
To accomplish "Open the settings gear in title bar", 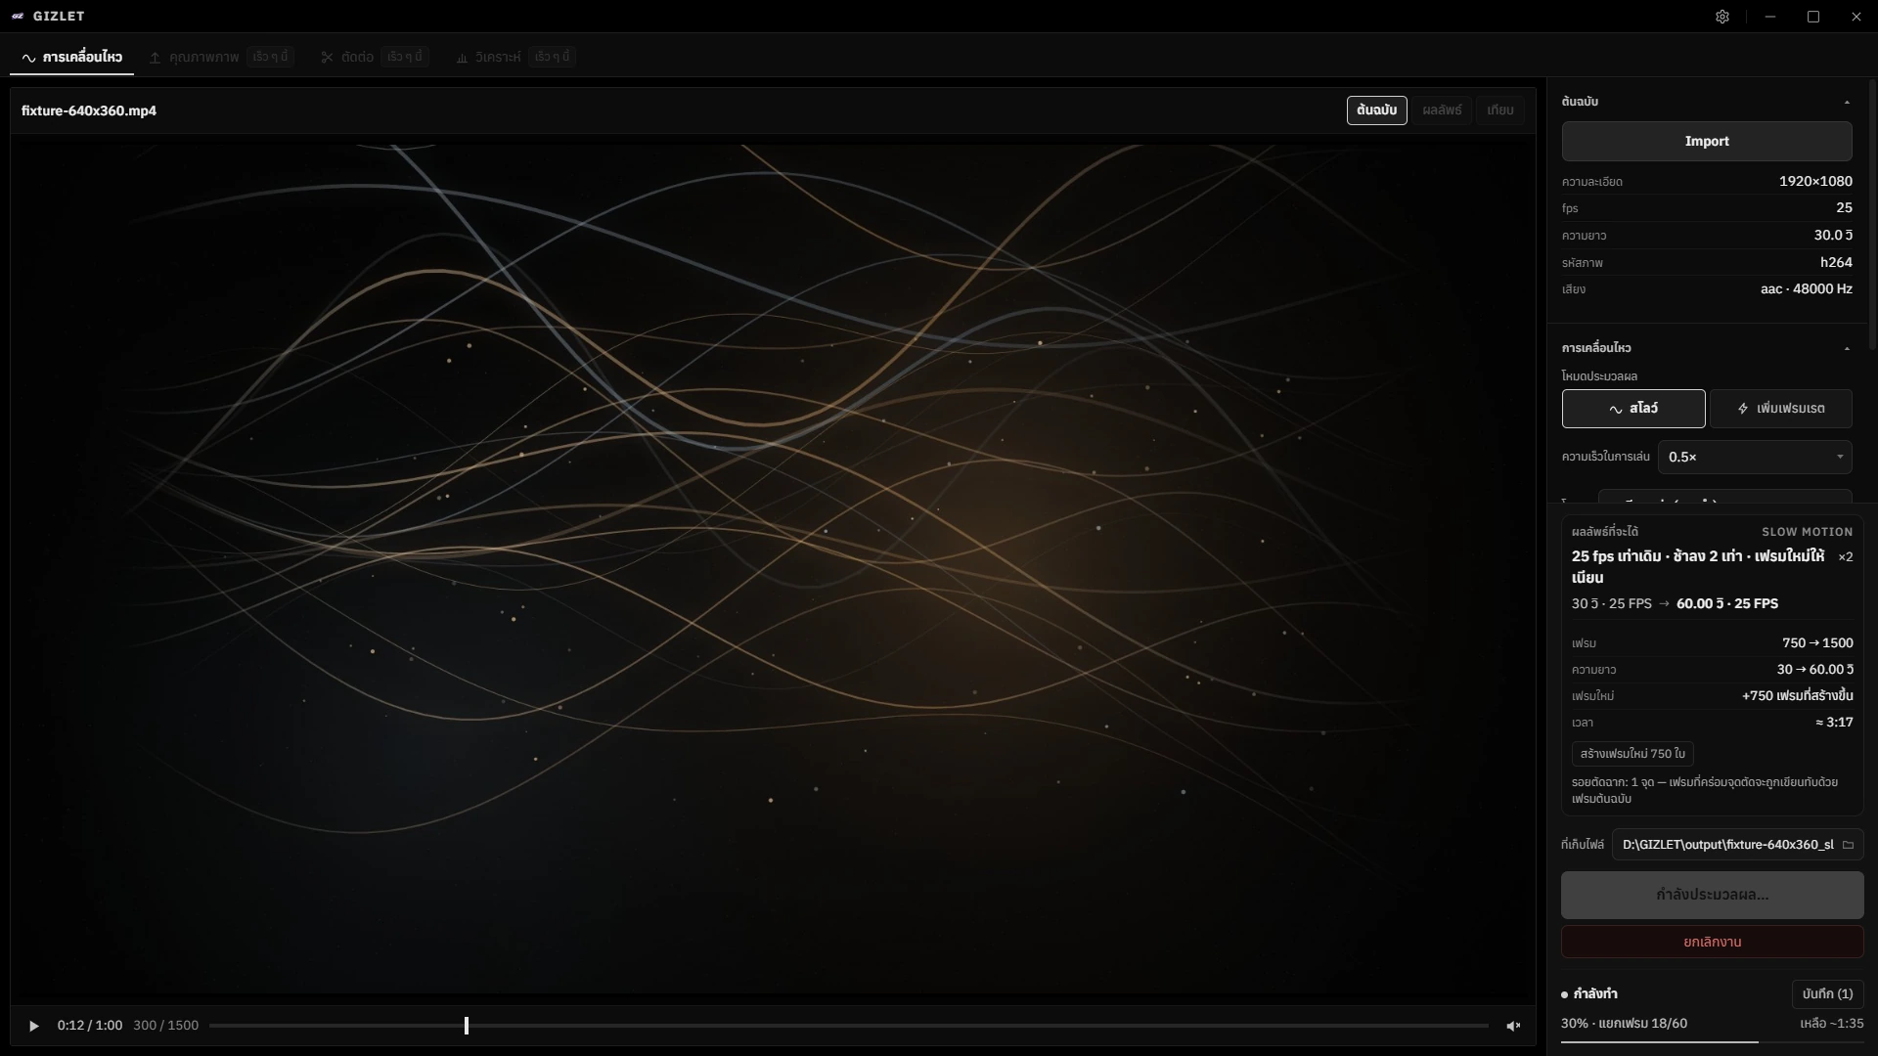I will (x=1722, y=17).
